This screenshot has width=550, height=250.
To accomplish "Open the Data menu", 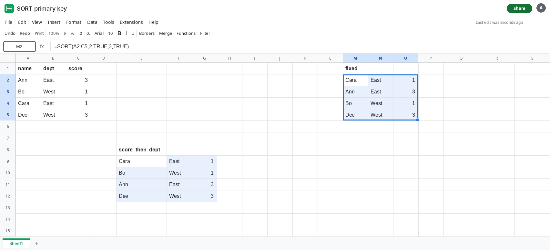I will pos(92,22).
